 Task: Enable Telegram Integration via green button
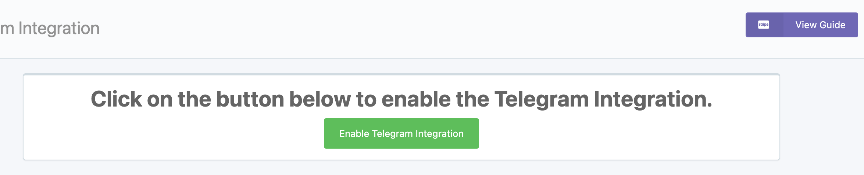401,133
